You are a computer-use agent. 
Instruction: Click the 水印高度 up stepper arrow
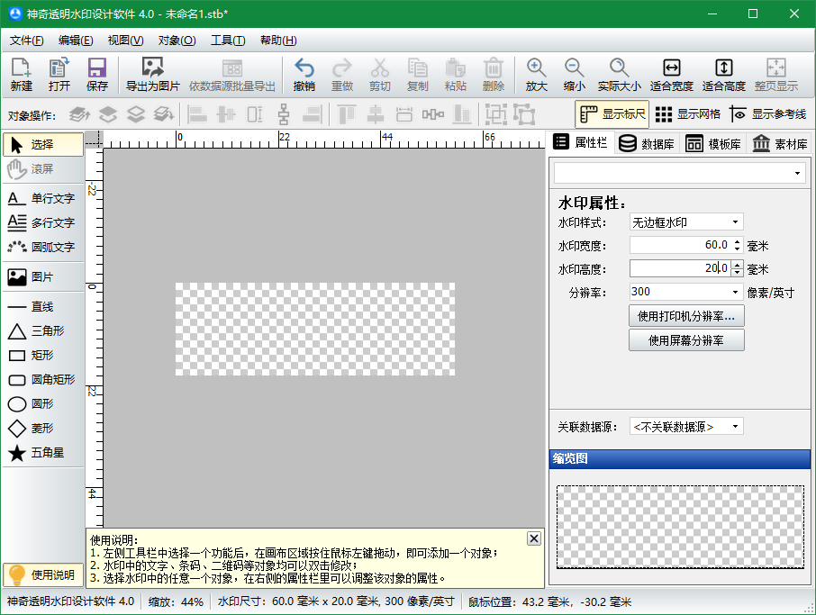pyautogui.click(x=738, y=263)
